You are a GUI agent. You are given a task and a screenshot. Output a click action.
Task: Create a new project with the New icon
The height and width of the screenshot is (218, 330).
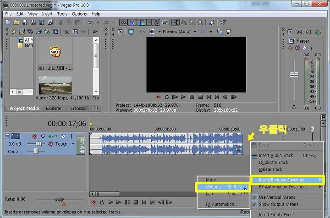8,22
